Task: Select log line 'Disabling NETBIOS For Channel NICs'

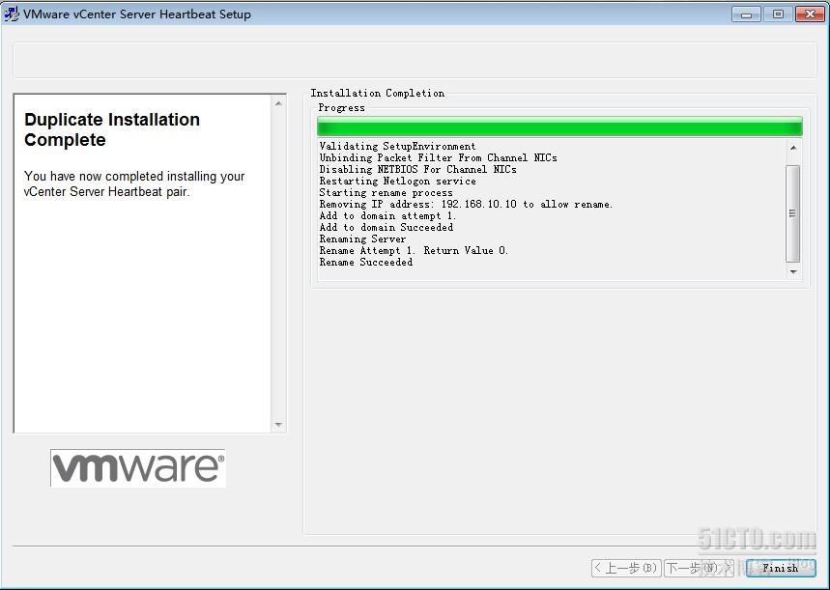Action: pos(417,169)
